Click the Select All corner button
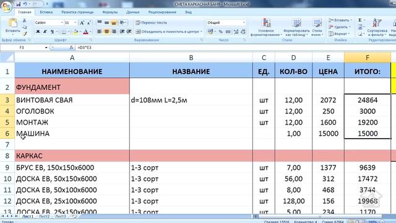 coord(7,58)
